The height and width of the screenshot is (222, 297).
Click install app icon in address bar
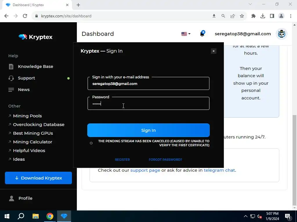[x=214, y=16]
